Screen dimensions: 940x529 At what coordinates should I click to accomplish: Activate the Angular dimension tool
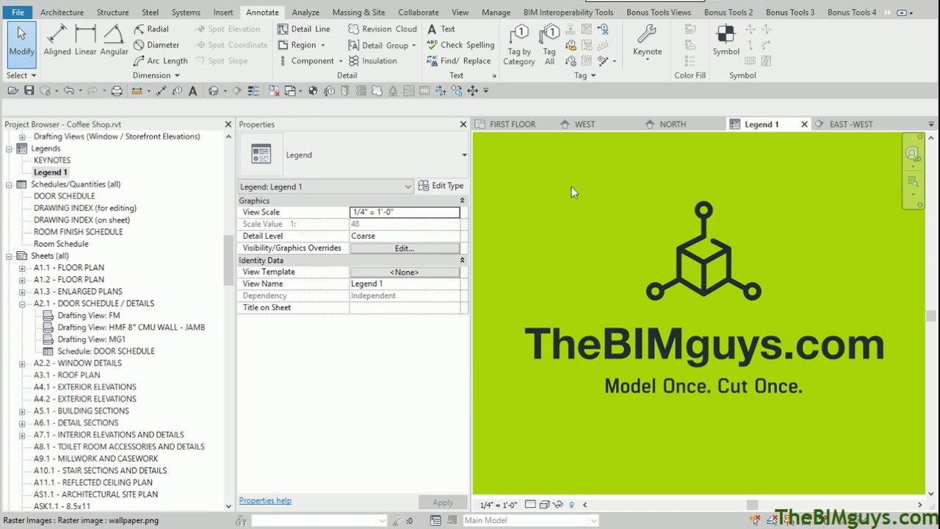(114, 40)
